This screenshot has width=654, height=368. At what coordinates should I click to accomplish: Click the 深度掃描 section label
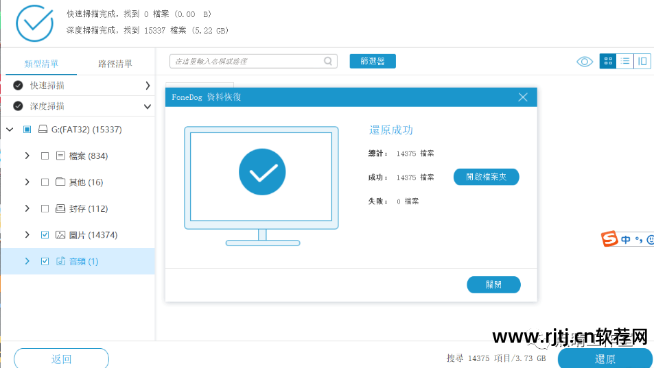[47, 106]
